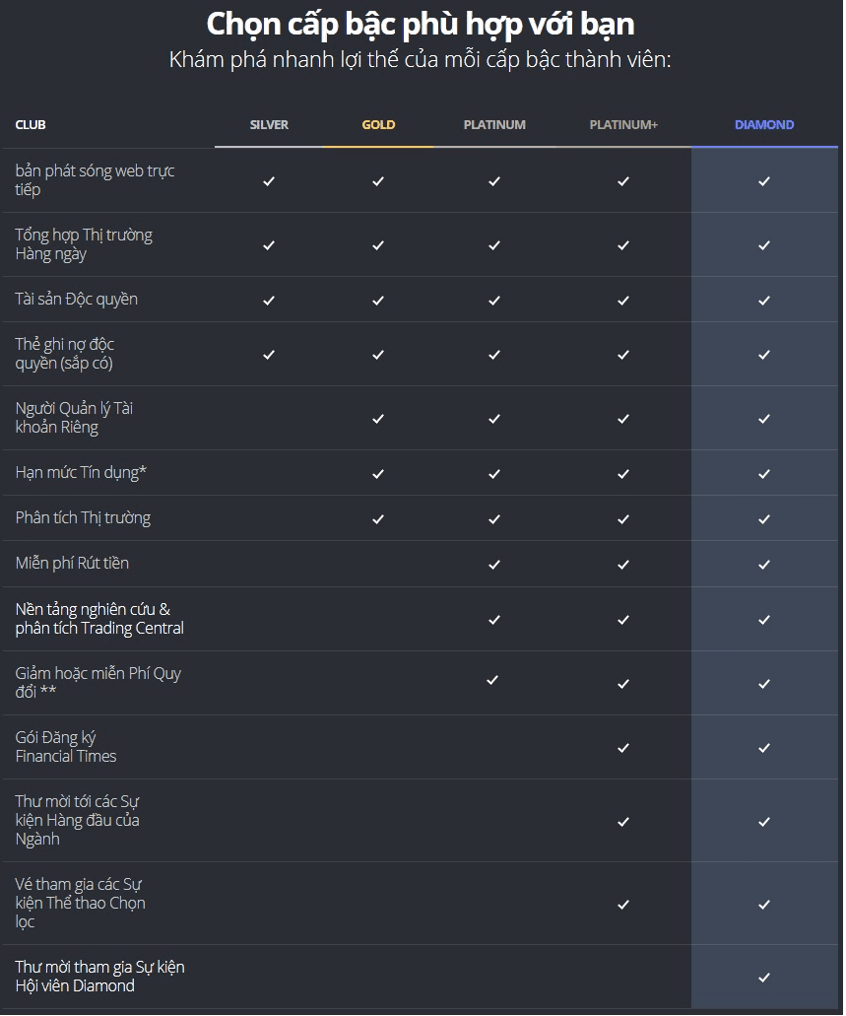The width and height of the screenshot is (846, 1016).
Task: Click 'Vé tham gia các Sự kiện Thể thao Chọn lọc'
Action: [80, 904]
